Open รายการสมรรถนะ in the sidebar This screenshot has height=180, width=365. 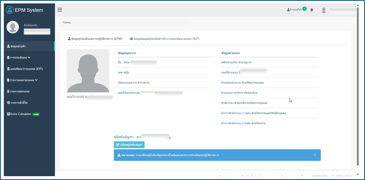click(x=29, y=91)
